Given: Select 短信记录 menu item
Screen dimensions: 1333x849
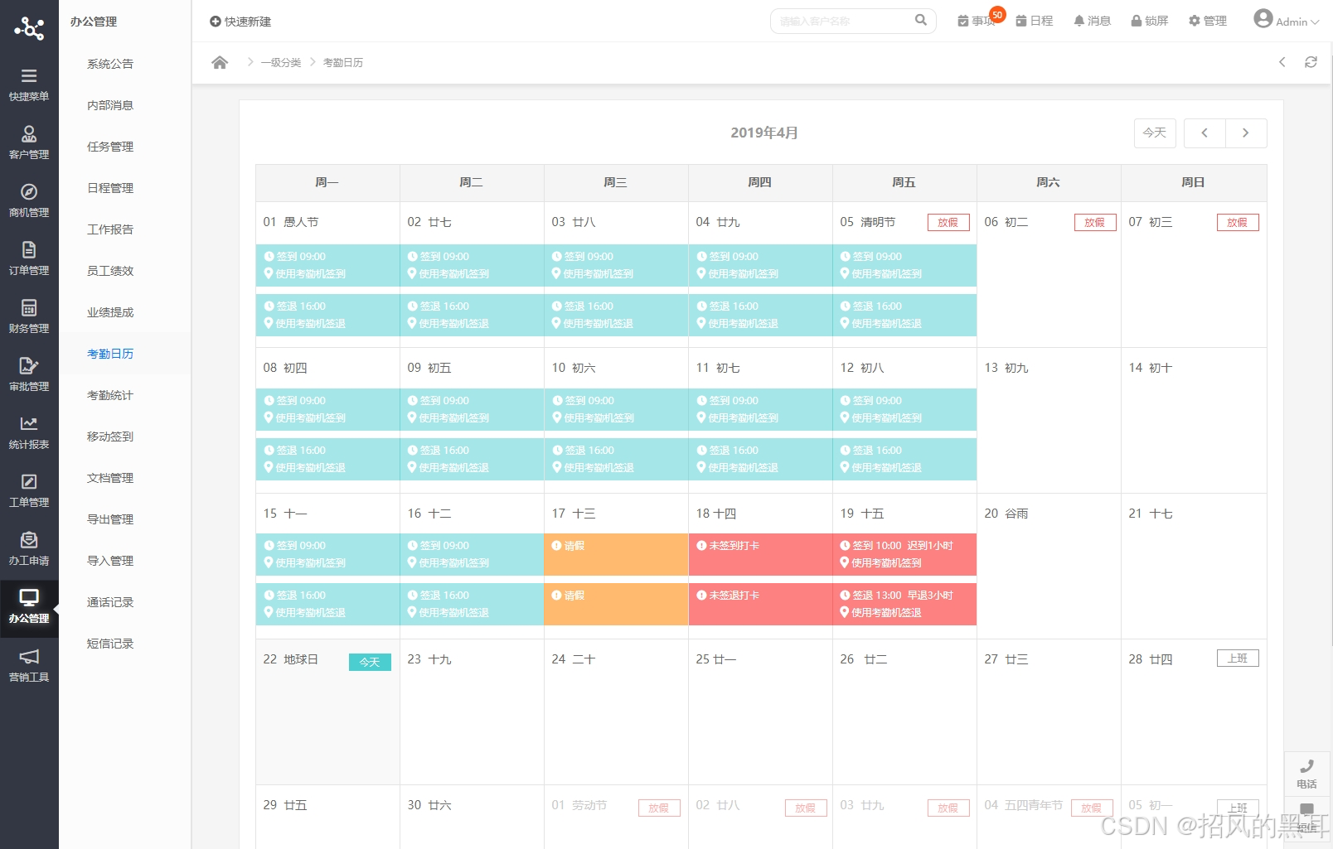Looking at the screenshot, I should 110,644.
